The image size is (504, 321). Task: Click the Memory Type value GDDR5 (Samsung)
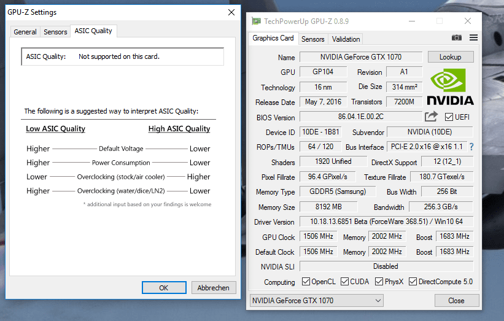338,191
